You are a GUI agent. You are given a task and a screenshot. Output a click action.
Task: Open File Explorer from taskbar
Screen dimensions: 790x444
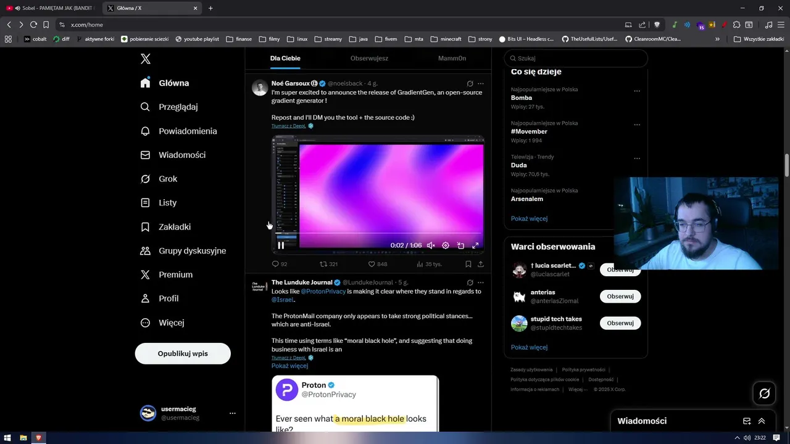tap(23, 438)
